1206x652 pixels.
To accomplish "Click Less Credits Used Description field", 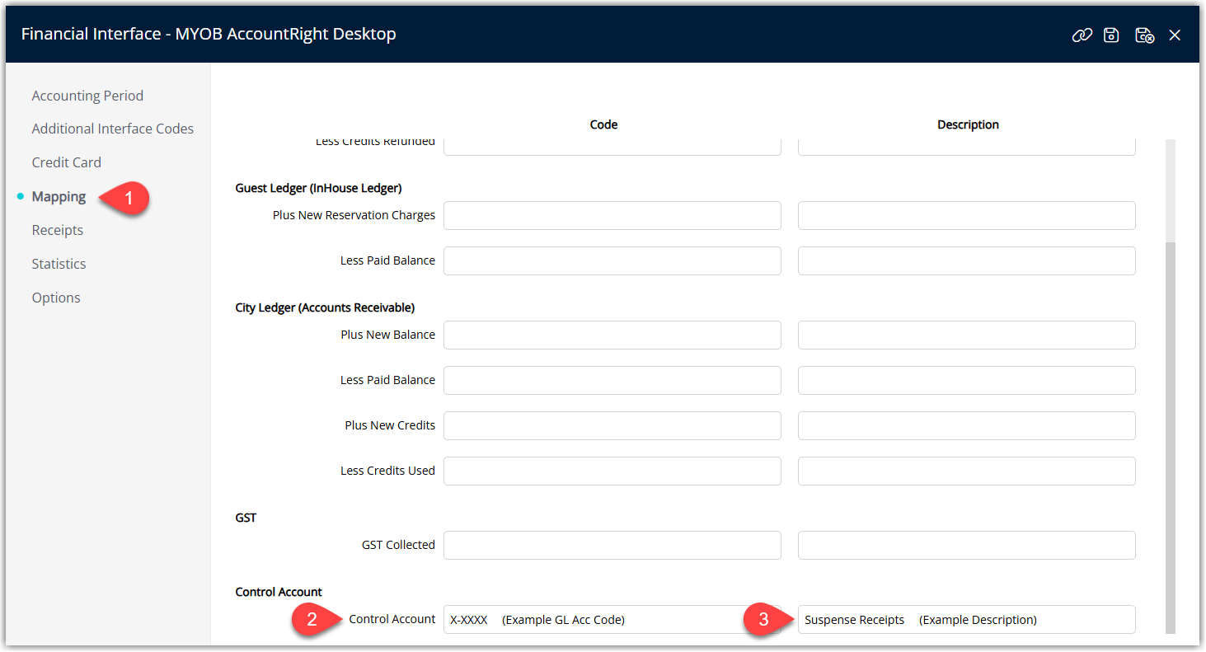I will click(967, 471).
